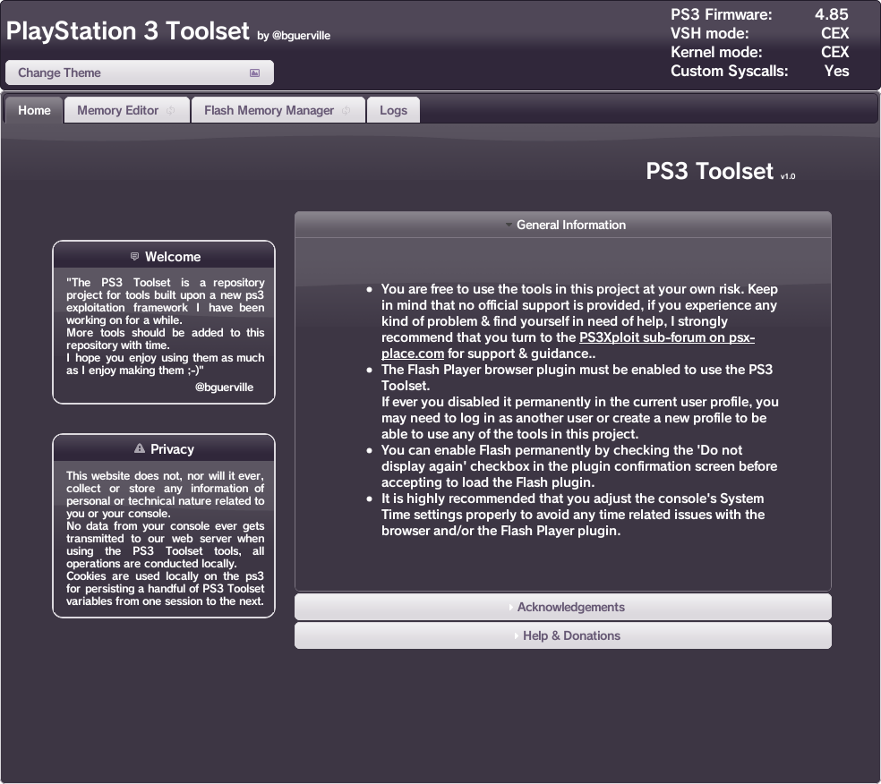Viewport: 881px width, 784px height.
Task: Click the warning triangle icon beside Privacy
Action: pyautogui.click(x=140, y=448)
